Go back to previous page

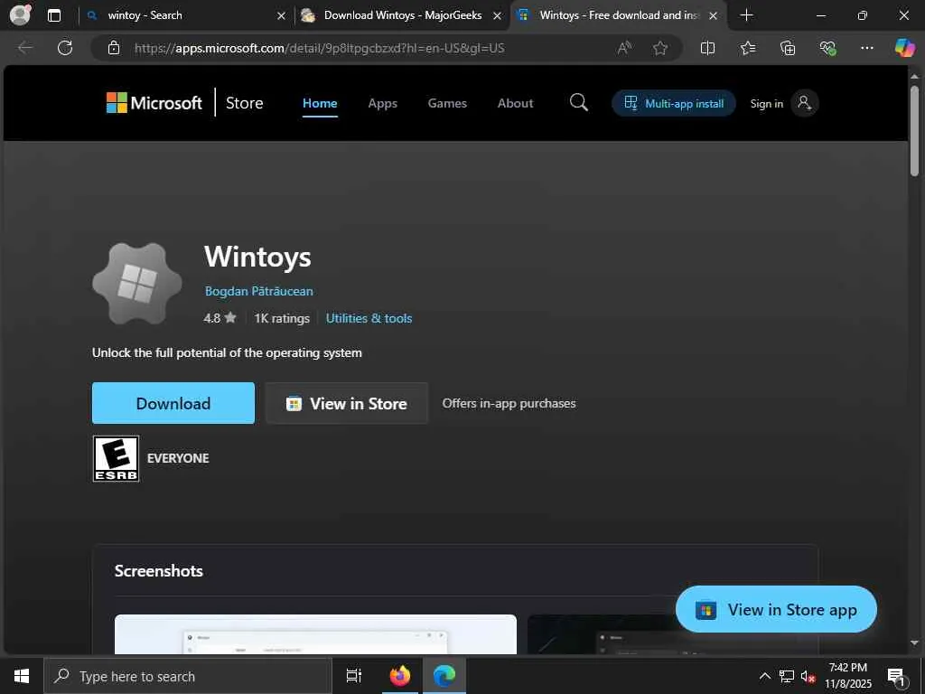(x=25, y=48)
